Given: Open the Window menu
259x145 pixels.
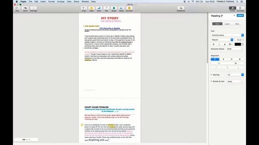Looking at the screenshot, I should point(85,2).
